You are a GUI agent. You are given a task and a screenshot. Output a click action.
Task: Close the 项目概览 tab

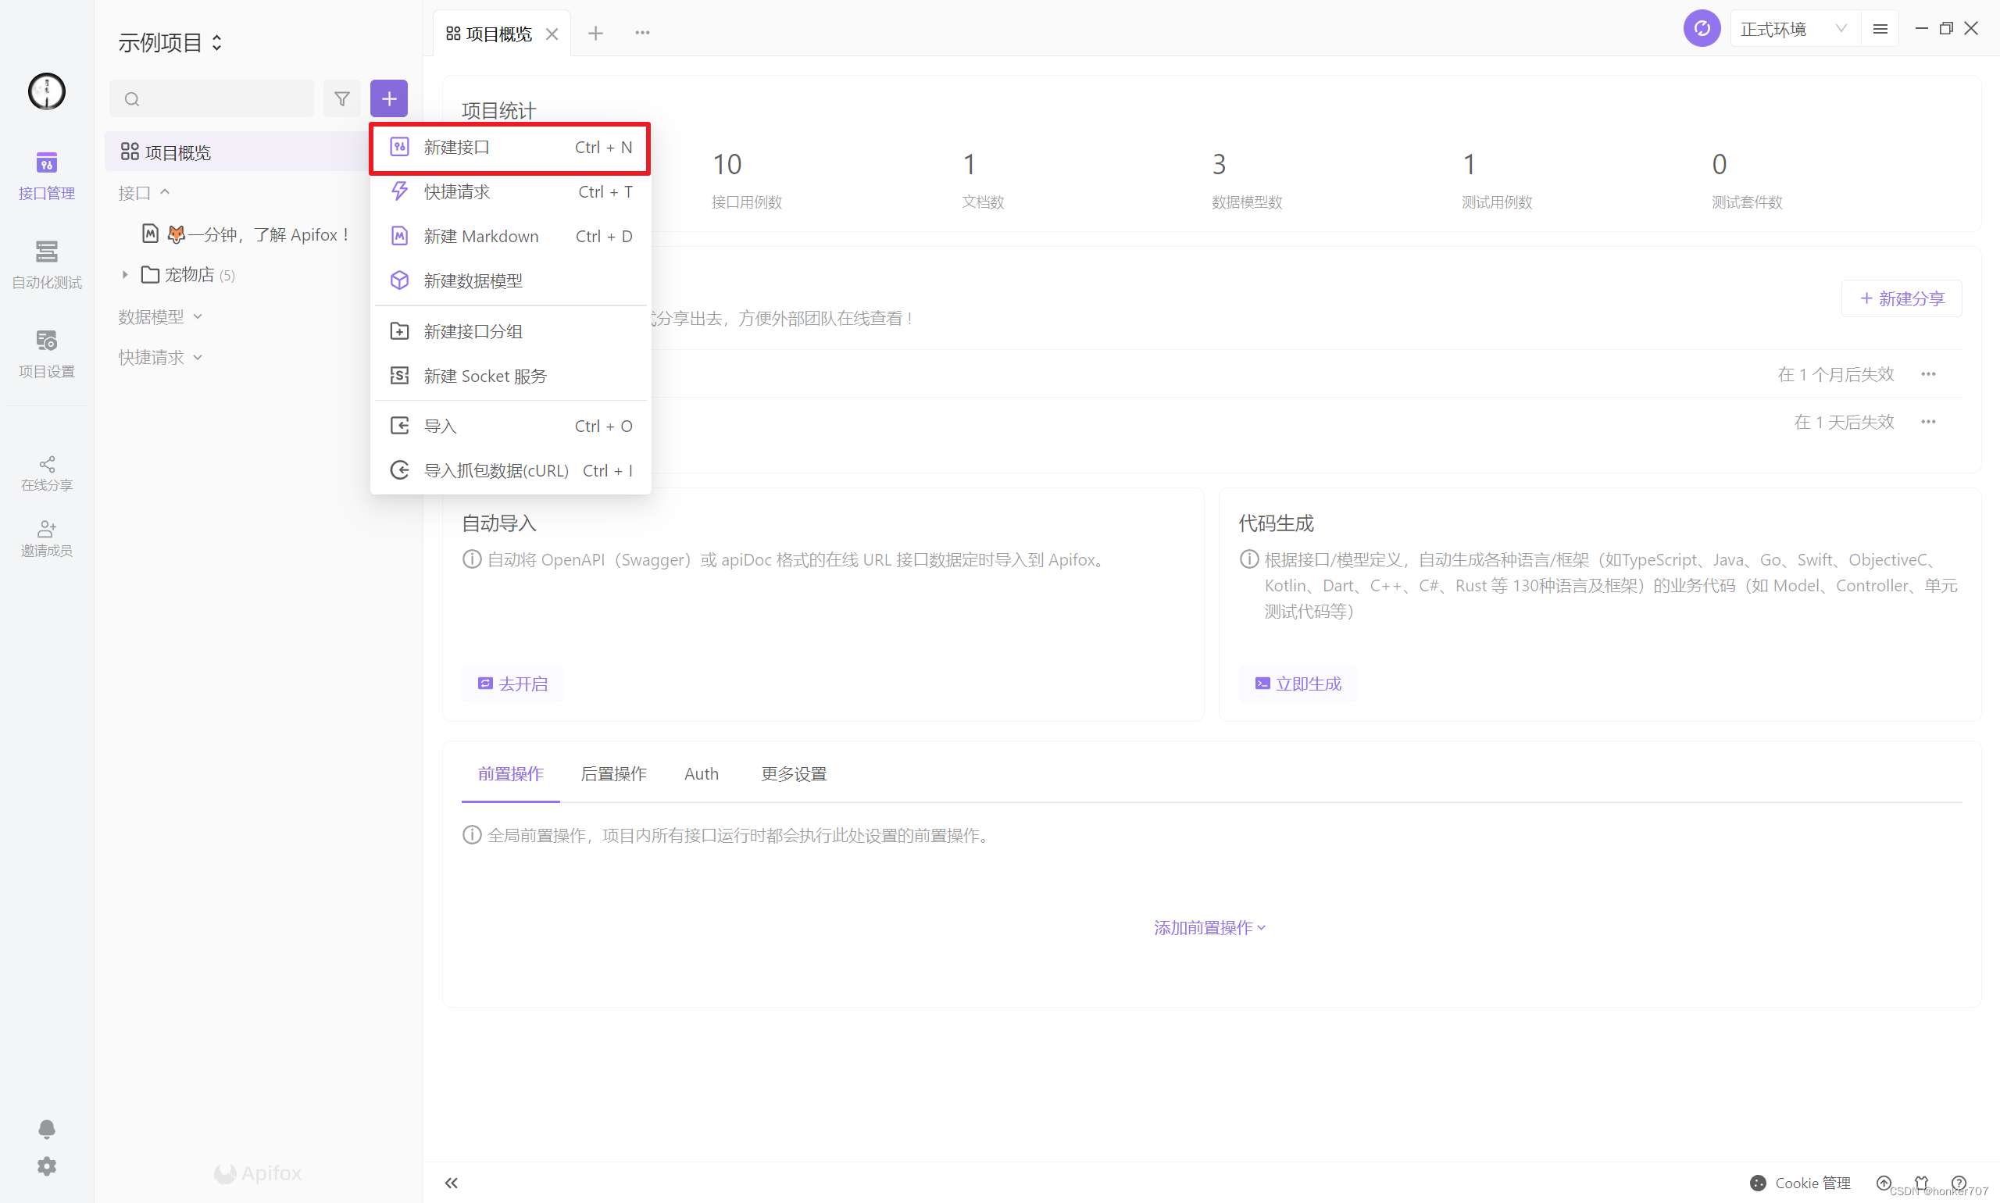552,34
